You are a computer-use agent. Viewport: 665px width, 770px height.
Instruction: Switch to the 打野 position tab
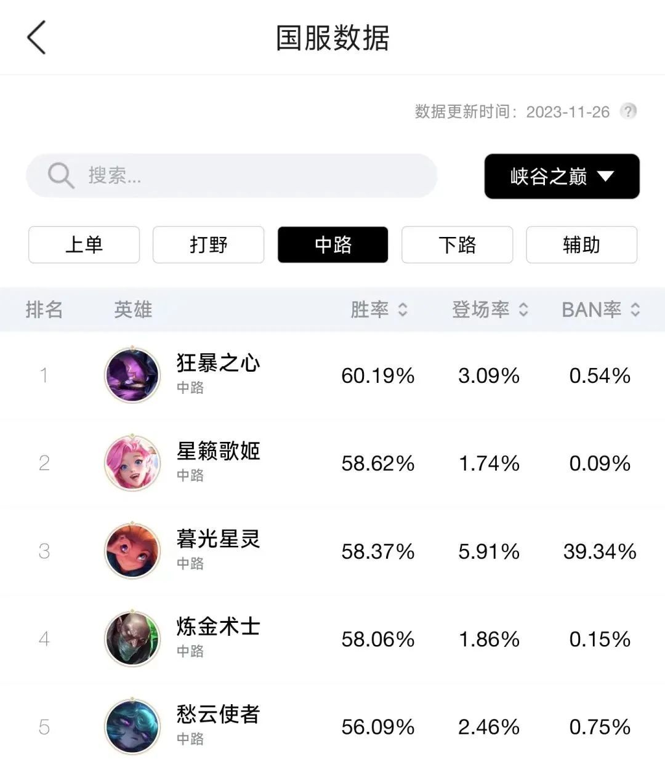(x=209, y=245)
